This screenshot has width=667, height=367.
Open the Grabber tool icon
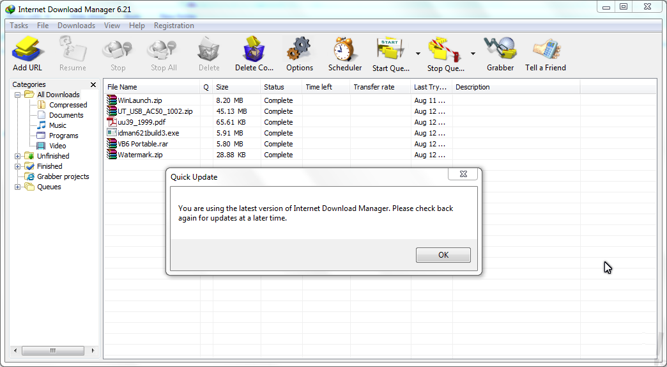point(500,49)
